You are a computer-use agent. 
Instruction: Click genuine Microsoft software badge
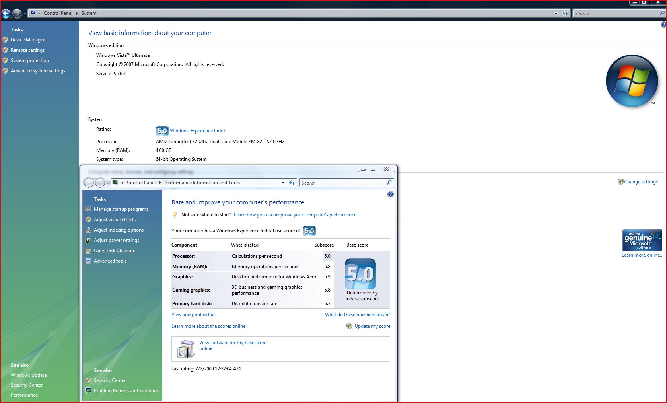642,240
